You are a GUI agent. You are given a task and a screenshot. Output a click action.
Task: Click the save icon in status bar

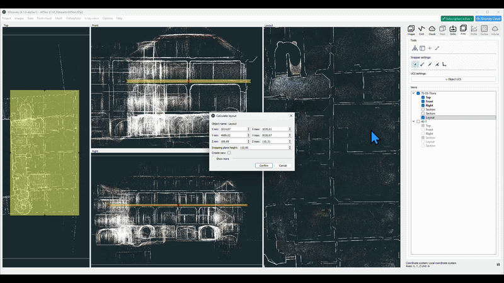[498, 264]
